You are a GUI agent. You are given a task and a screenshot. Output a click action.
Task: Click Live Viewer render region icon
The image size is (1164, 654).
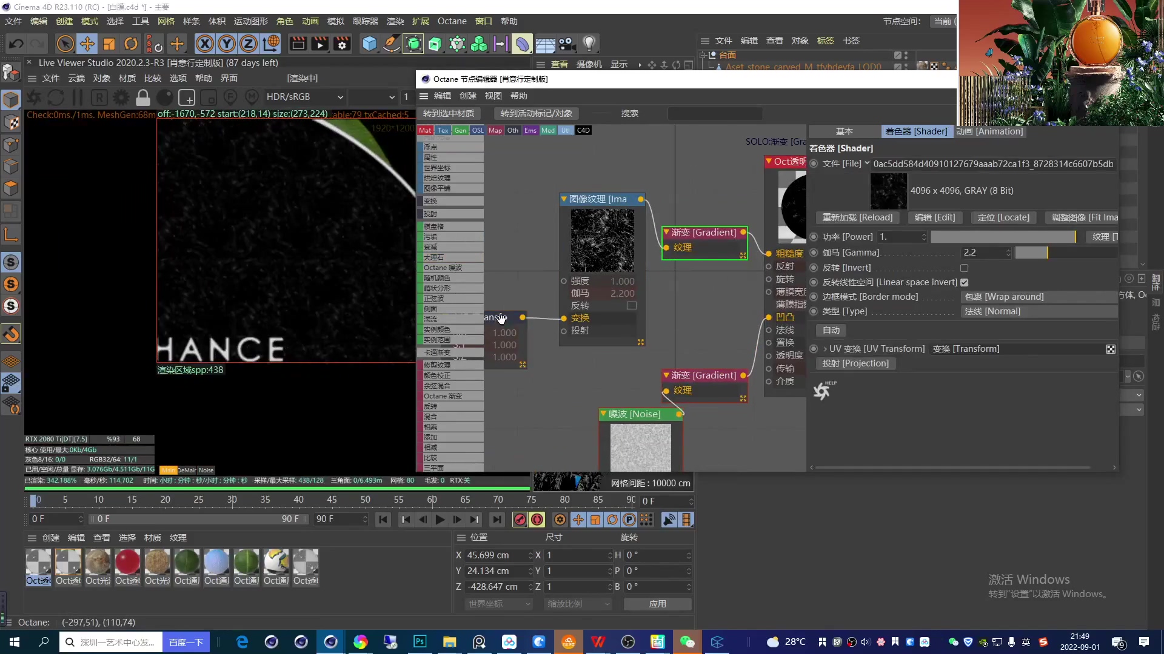point(187,97)
